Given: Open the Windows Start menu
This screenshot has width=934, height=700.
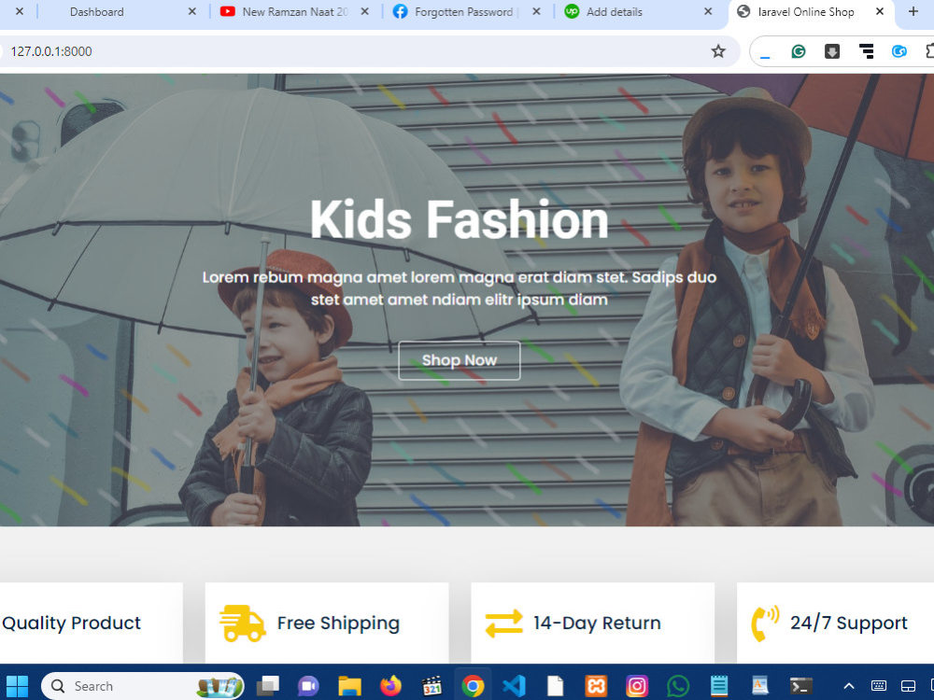Looking at the screenshot, I should tap(17, 686).
